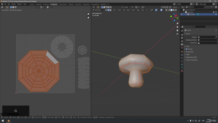This screenshot has height=123, width=218.
Task: Open the Output properties tab
Action: (182, 38)
